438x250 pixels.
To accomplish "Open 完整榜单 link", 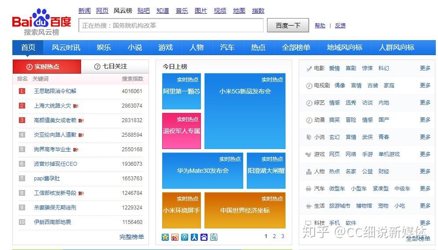I will (x=132, y=237).
